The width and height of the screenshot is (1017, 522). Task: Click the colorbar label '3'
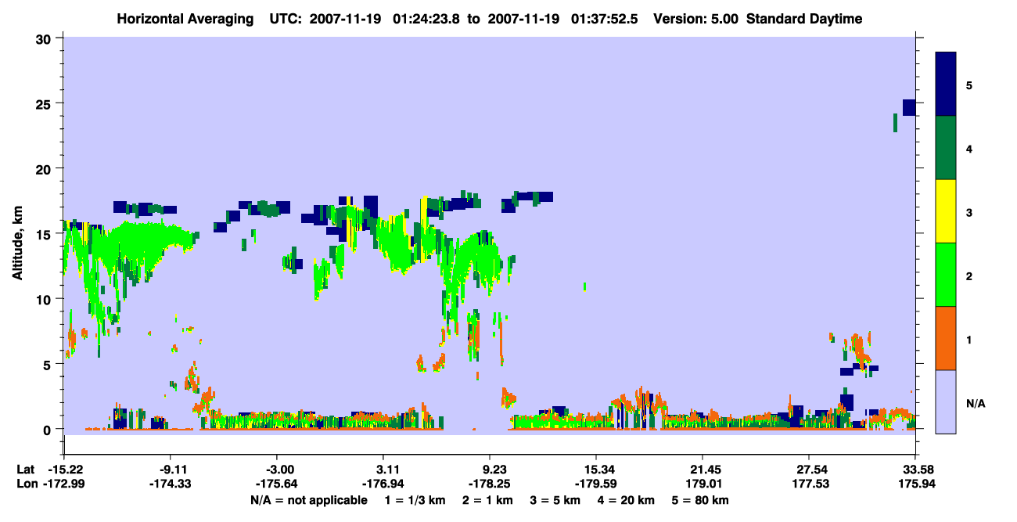click(969, 212)
